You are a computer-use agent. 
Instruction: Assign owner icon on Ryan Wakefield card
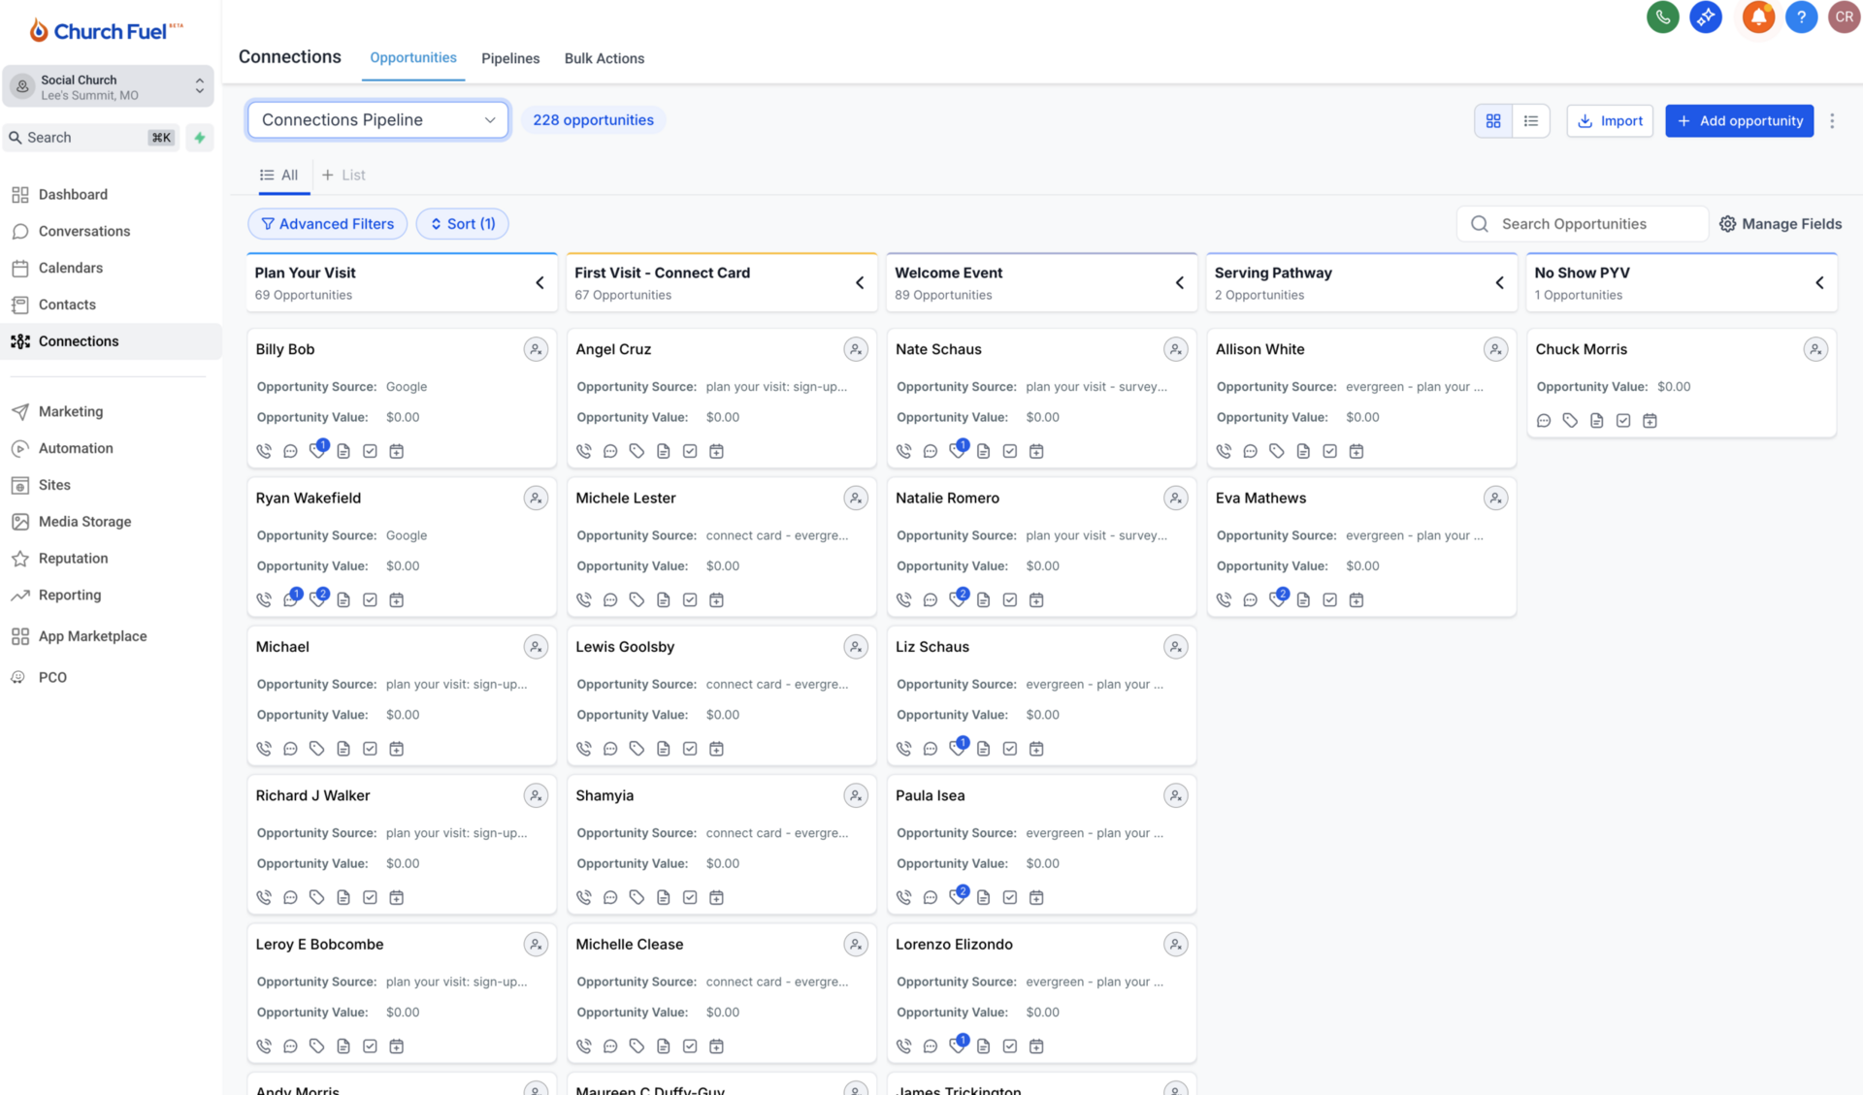(x=536, y=499)
